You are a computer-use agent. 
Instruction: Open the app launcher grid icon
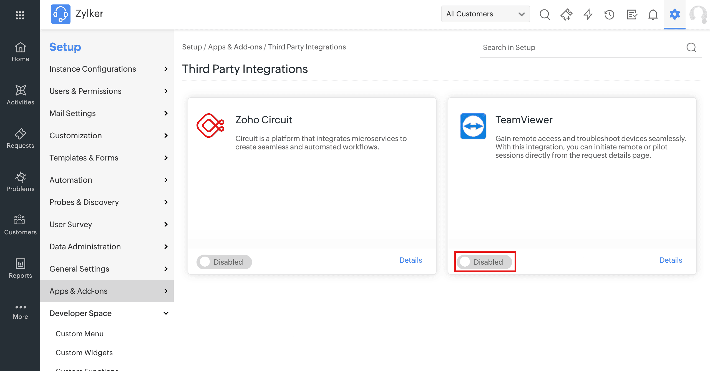pyautogui.click(x=20, y=15)
